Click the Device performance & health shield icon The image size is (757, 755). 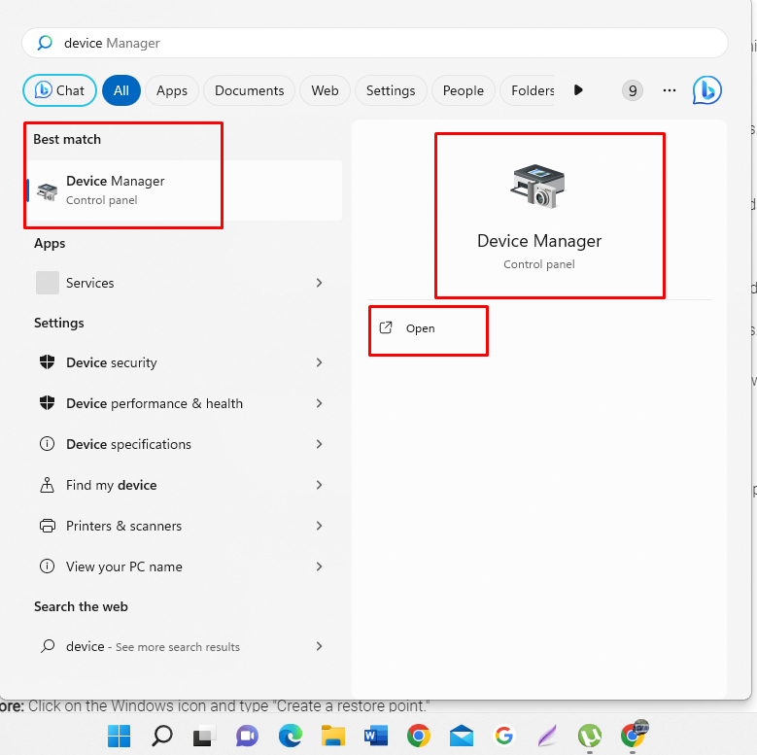[x=47, y=402]
